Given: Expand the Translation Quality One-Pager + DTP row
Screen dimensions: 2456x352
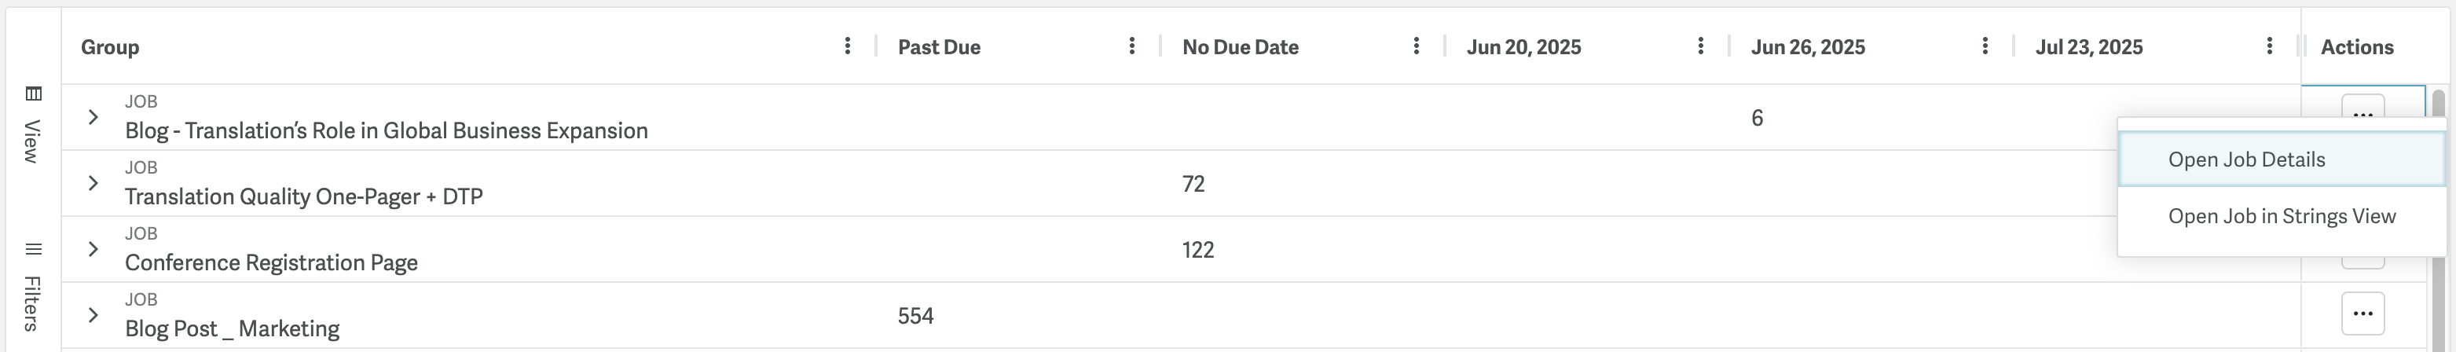Looking at the screenshot, I should coord(93,183).
